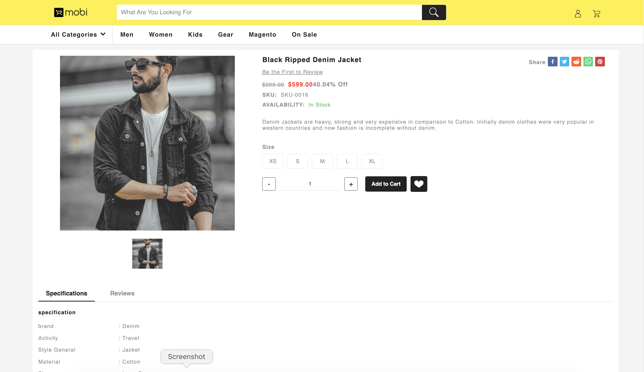
Task: Decrement product quantity with minus stepper
Action: (x=269, y=184)
